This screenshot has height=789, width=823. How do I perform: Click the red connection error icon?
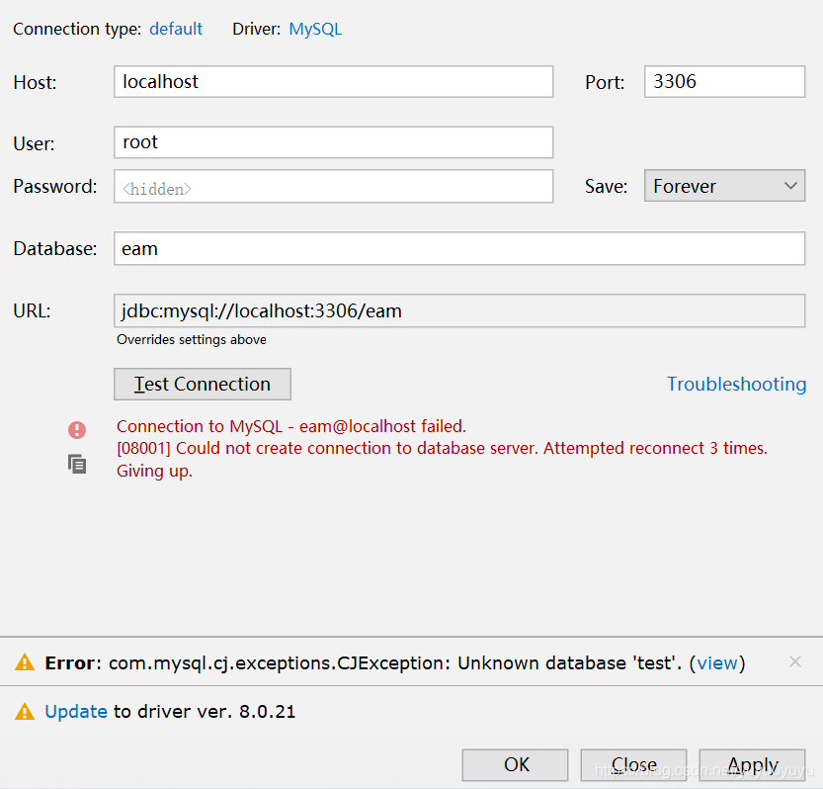point(77,430)
